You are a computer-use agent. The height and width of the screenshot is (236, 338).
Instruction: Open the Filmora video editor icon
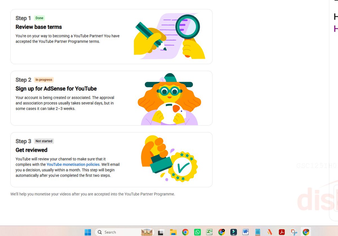234,232
